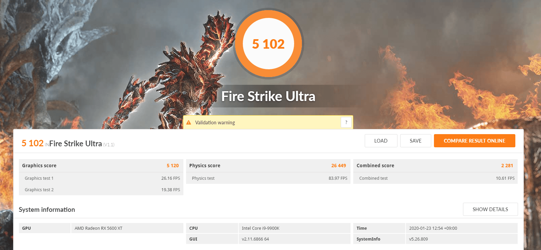This screenshot has height=250, width=541.
Task: Click the validation warning triangle icon
Action: 189,123
